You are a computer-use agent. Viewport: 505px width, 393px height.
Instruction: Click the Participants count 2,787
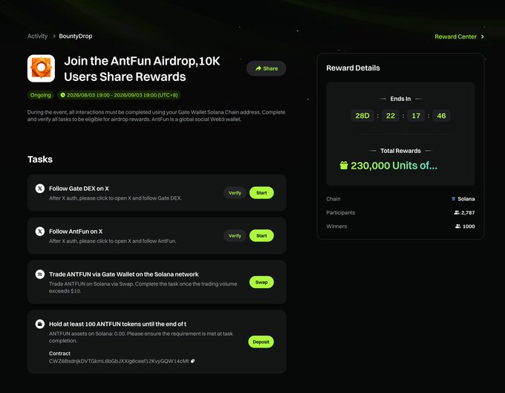point(468,212)
